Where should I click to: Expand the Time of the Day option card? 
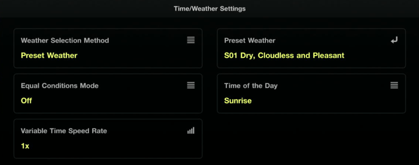coord(311,94)
